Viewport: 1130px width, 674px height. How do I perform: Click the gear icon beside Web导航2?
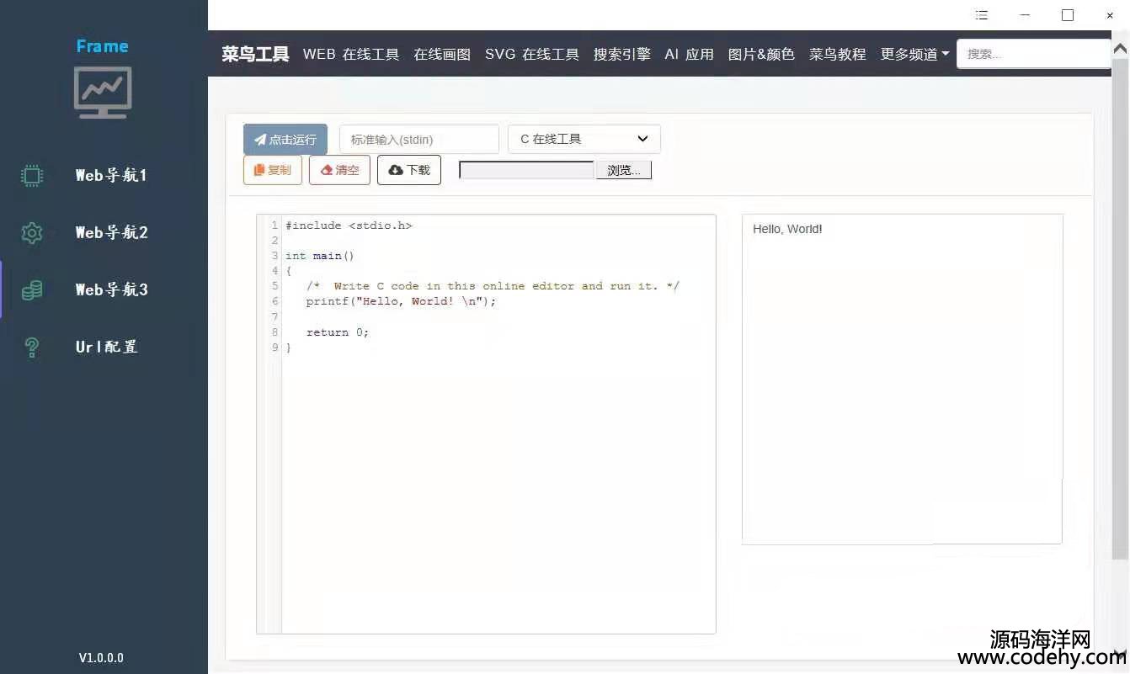pos(32,233)
